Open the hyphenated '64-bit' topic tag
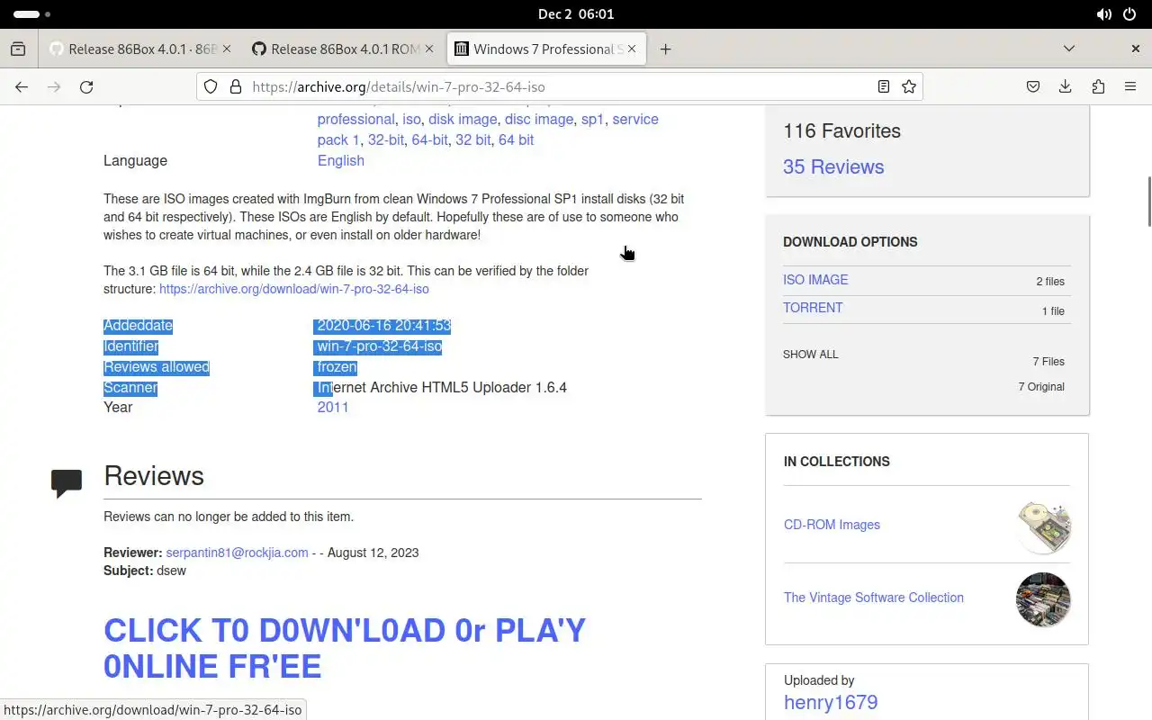The image size is (1152, 720). (429, 139)
